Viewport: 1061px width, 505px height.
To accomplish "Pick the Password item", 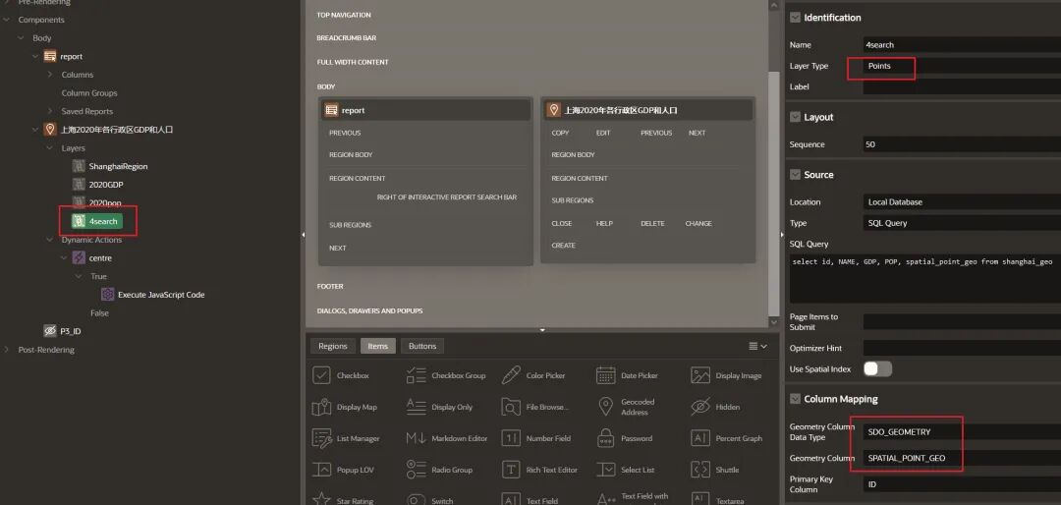I will pyautogui.click(x=625, y=438).
